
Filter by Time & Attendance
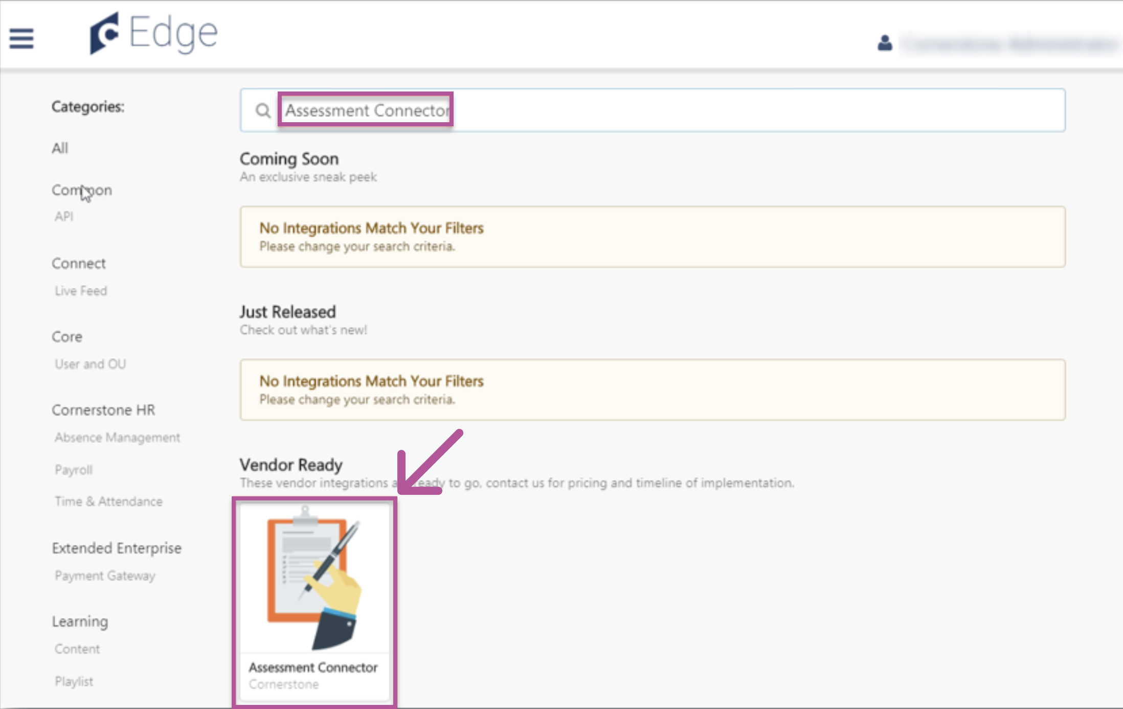pyautogui.click(x=109, y=501)
